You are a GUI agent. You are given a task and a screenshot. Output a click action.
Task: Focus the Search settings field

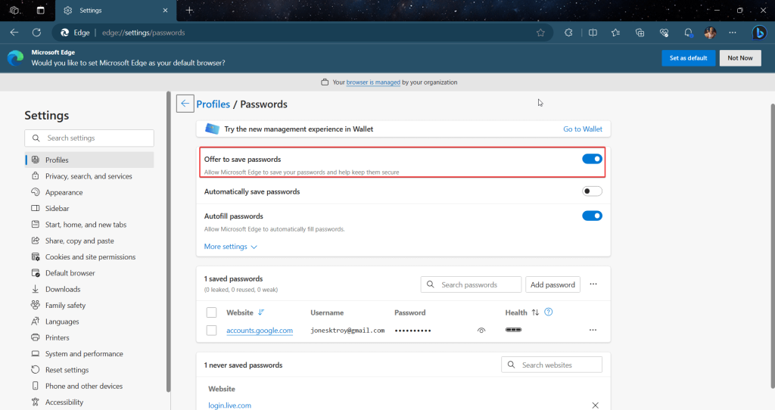coord(89,138)
